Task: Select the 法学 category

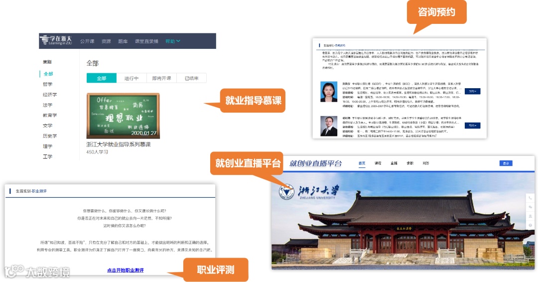Action: [x=48, y=105]
